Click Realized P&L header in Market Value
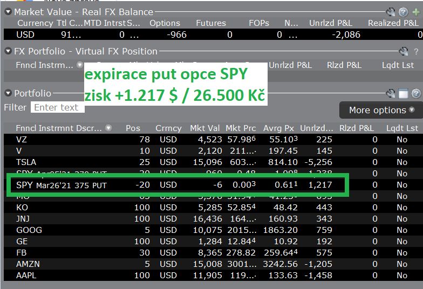The image size is (423, 289). (393, 23)
